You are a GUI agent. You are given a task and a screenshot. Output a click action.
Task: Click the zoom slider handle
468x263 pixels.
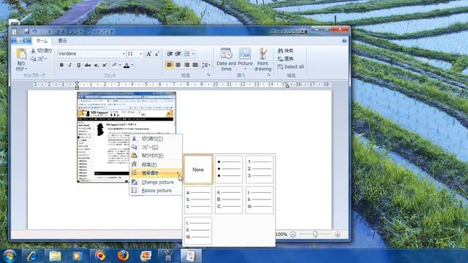pos(315,235)
